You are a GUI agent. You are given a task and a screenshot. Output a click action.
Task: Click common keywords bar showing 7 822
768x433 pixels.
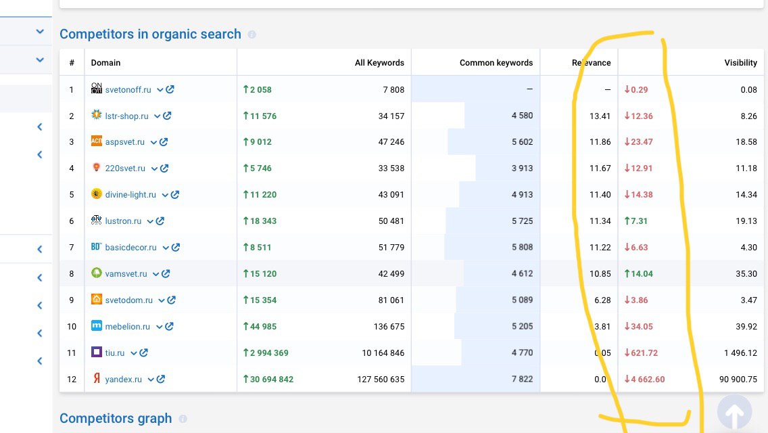click(475, 379)
